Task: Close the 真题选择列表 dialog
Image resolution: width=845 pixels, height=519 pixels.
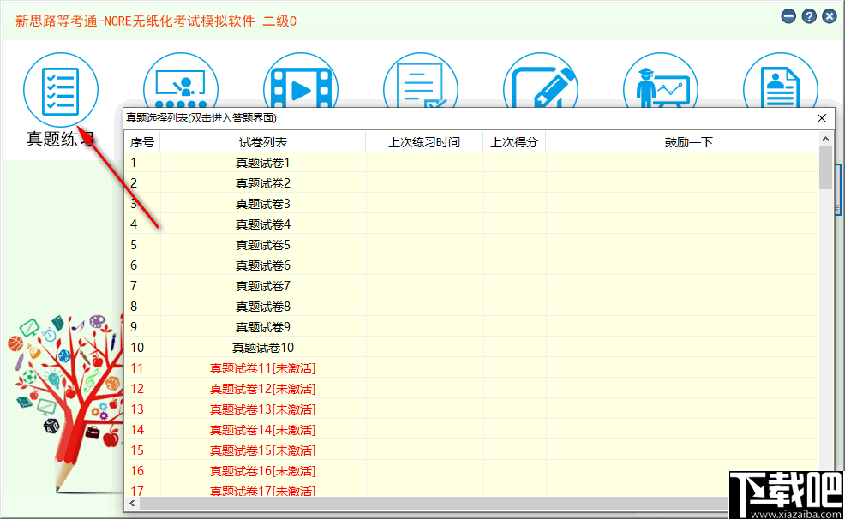Action: coord(821,118)
